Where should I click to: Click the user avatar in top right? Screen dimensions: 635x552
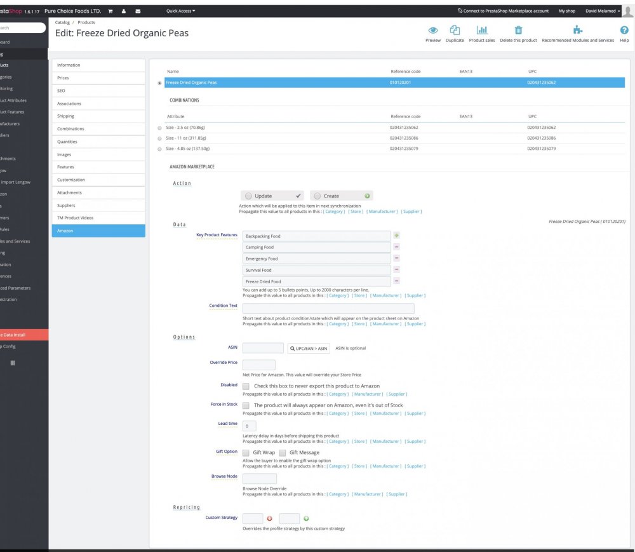(x=628, y=11)
